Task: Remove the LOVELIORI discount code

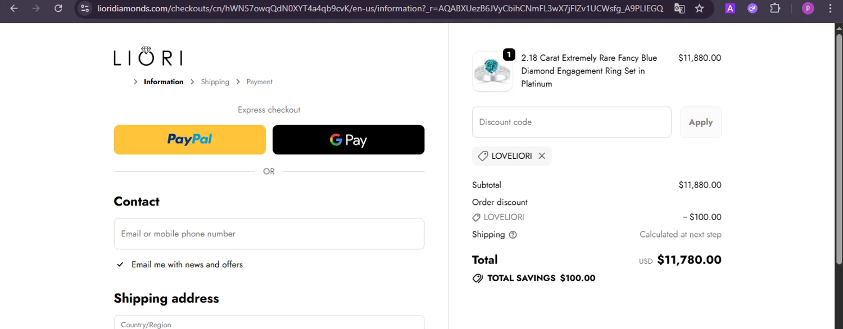Action: [542, 156]
